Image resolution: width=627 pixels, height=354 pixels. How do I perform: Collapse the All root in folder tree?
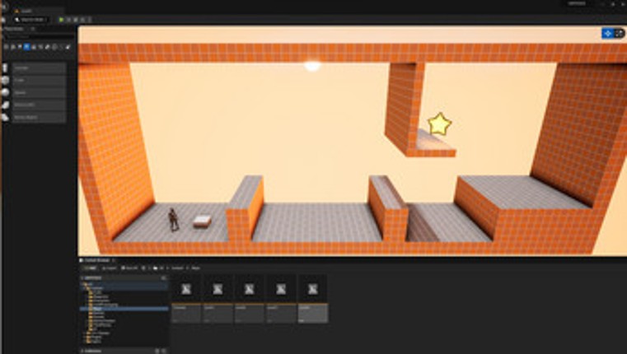point(82,284)
